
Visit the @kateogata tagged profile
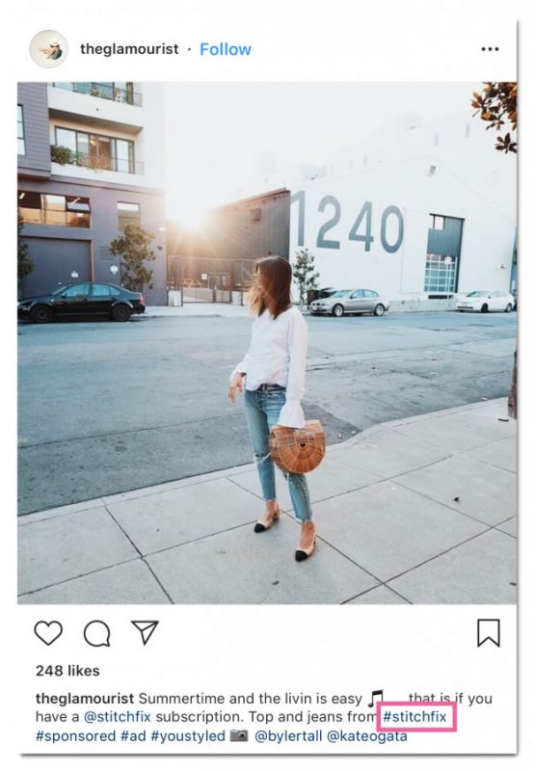(367, 736)
